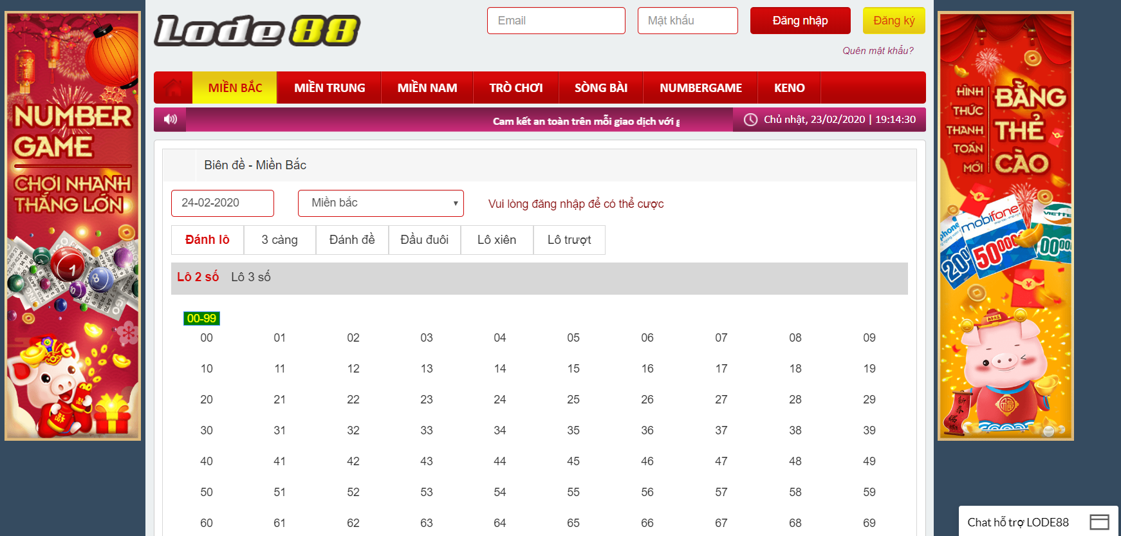This screenshot has width=1121, height=536.
Task: Select the Lô 3 số sub-tab
Action: (251, 277)
